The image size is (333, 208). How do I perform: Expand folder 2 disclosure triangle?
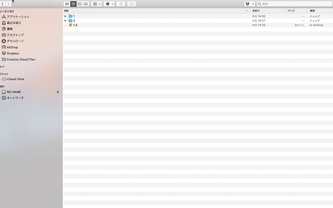click(65, 20)
